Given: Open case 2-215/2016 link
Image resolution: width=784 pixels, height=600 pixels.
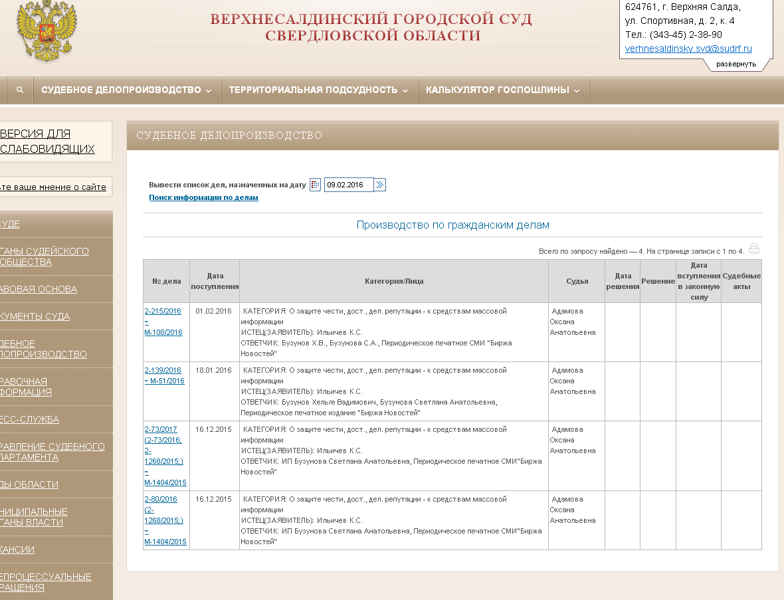Looking at the screenshot, I should pos(163,311).
